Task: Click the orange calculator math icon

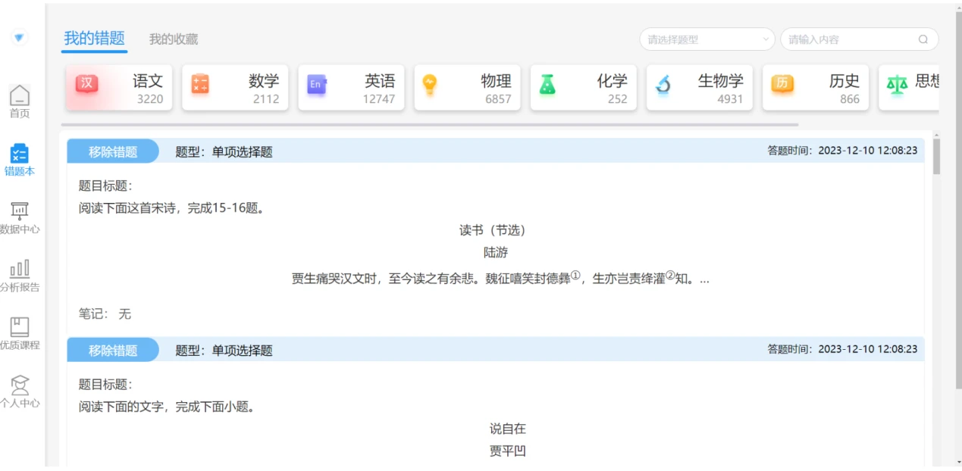Action: point(200,84)
